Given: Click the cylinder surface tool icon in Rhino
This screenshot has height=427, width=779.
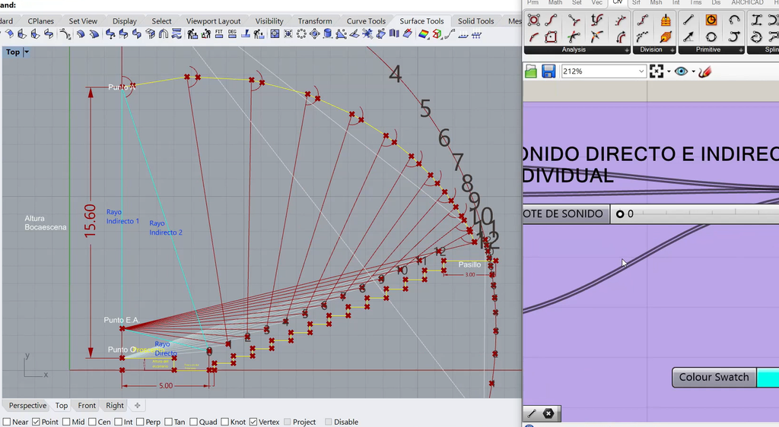Looking at the screenshot, I should [328, 34].
